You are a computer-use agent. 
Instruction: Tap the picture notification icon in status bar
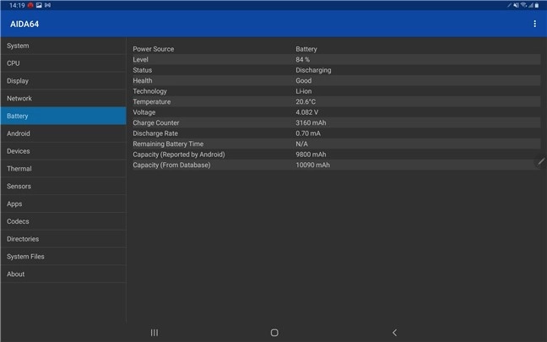pos(39,5)
